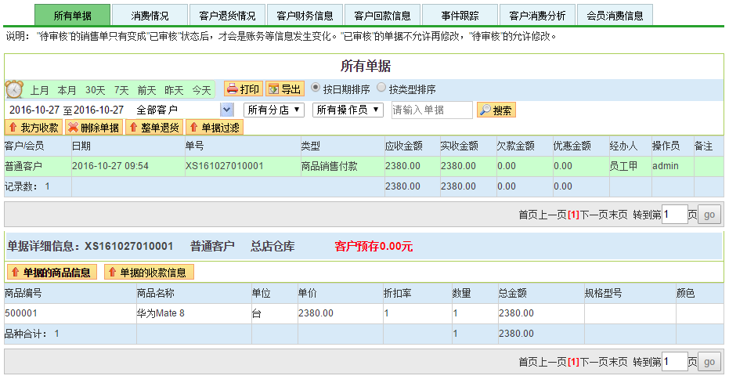
Task: Select 按类型排序 radio option
Action: (381, 89)
